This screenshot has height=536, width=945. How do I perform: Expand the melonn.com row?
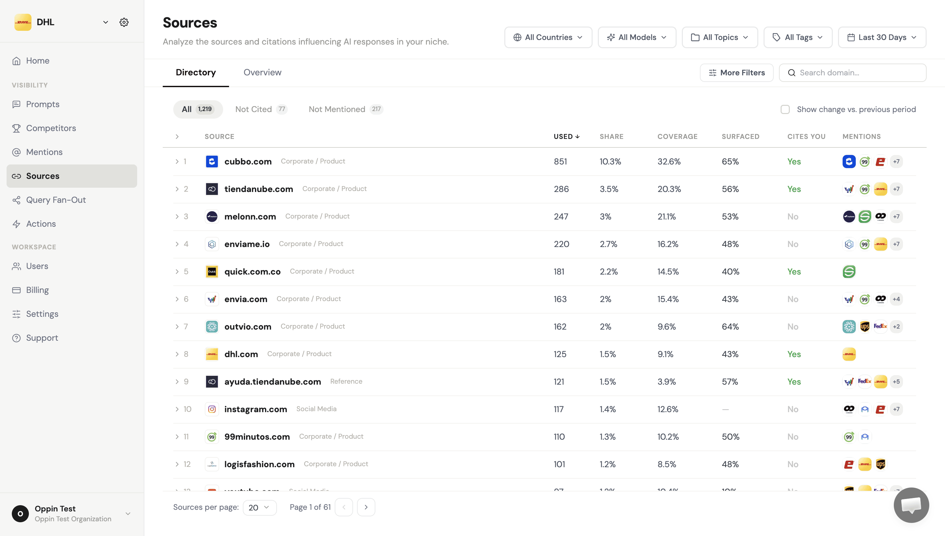pyautogui.click(x=177, y=217)
